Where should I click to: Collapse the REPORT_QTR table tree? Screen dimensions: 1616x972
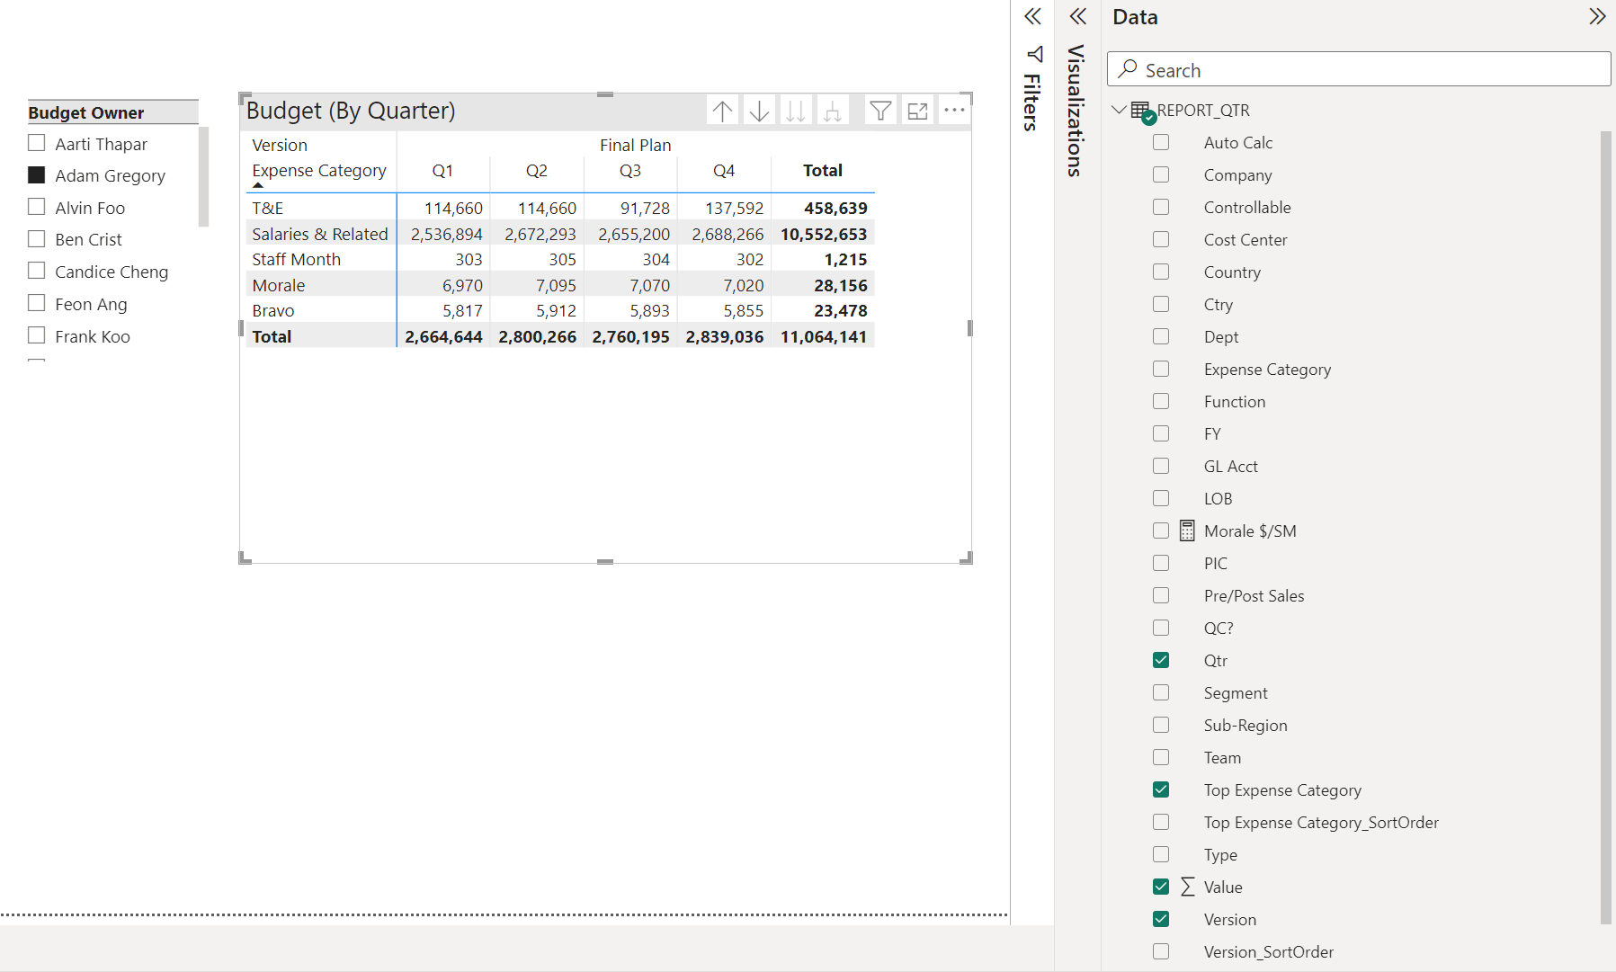tap(1119, 110)
